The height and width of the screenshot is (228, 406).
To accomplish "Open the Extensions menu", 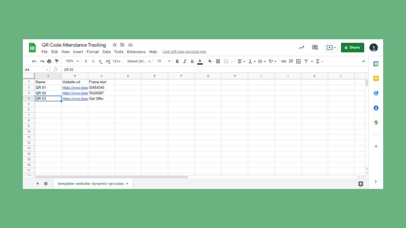I will [x=136, y=52].
